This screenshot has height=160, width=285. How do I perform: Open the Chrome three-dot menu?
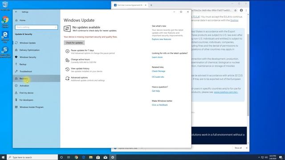(246, 10)
